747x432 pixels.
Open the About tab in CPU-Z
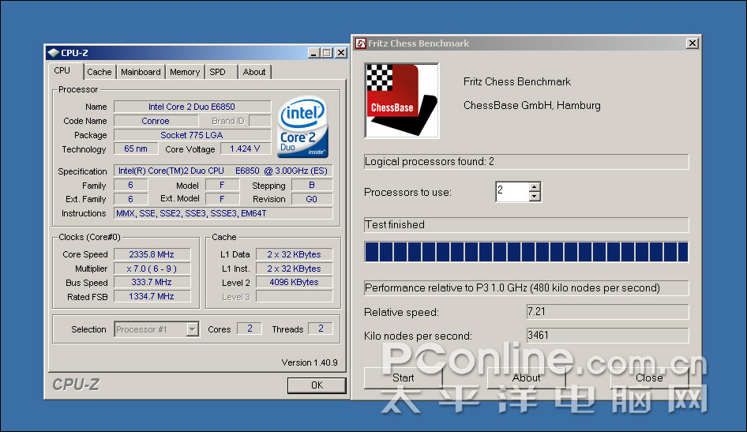(254, 72)
